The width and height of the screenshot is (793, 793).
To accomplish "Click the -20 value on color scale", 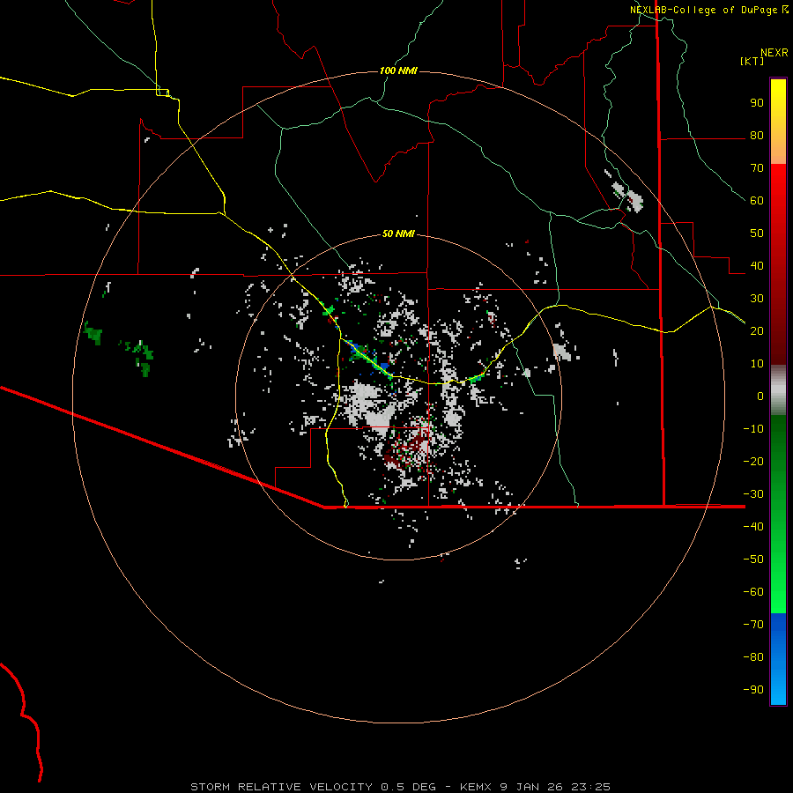I will click(x=753, y=461).
